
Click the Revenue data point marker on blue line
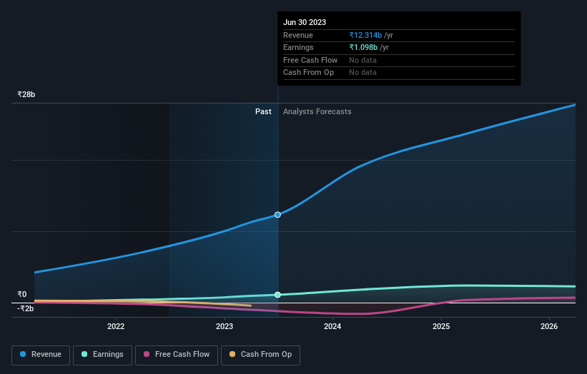click(277, 215)
